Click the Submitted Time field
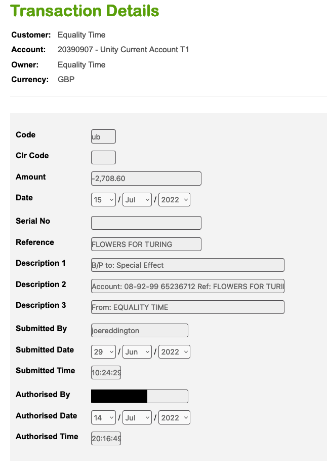327x461 pixels. (106, 373)
